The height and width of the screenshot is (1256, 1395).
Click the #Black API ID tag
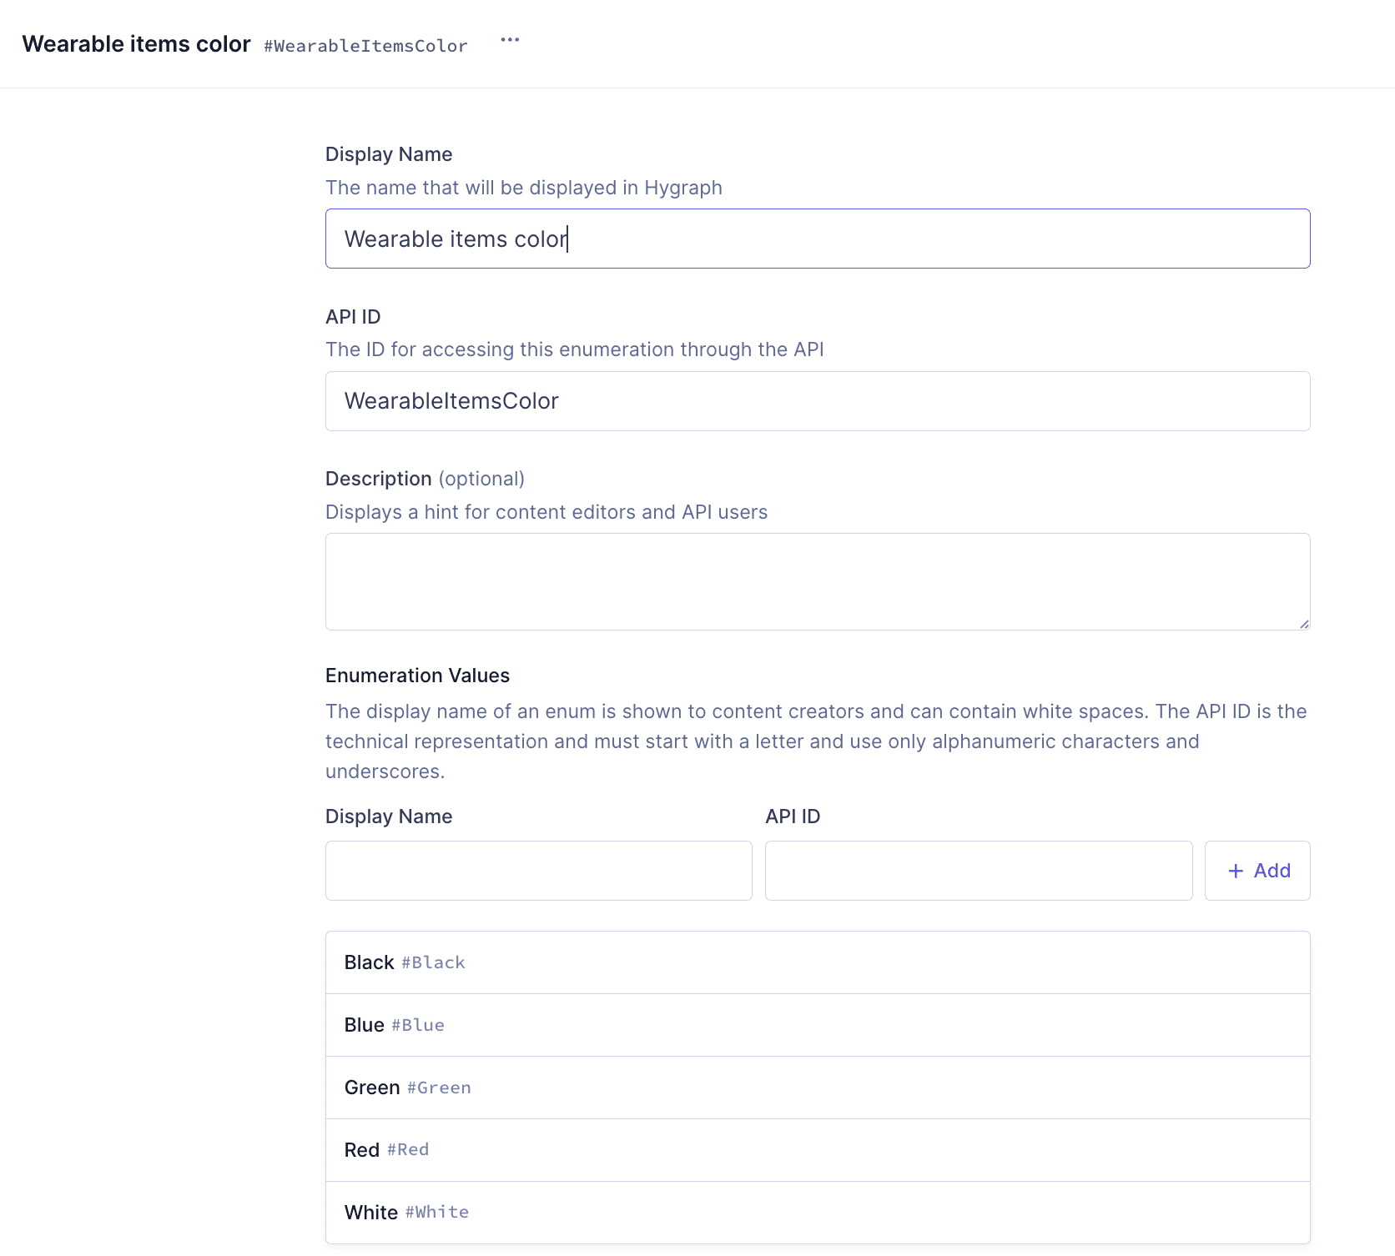(433, 963)
